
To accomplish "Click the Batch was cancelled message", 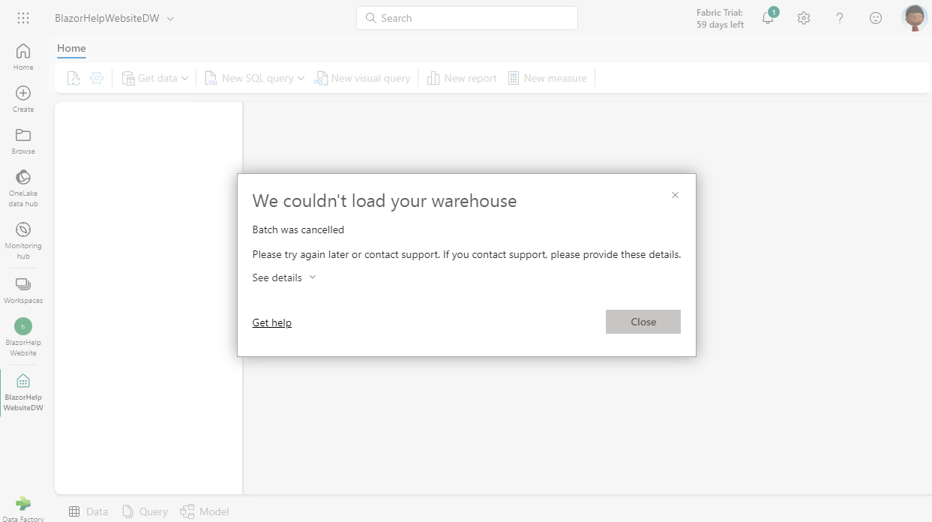I will click(298, 229).
